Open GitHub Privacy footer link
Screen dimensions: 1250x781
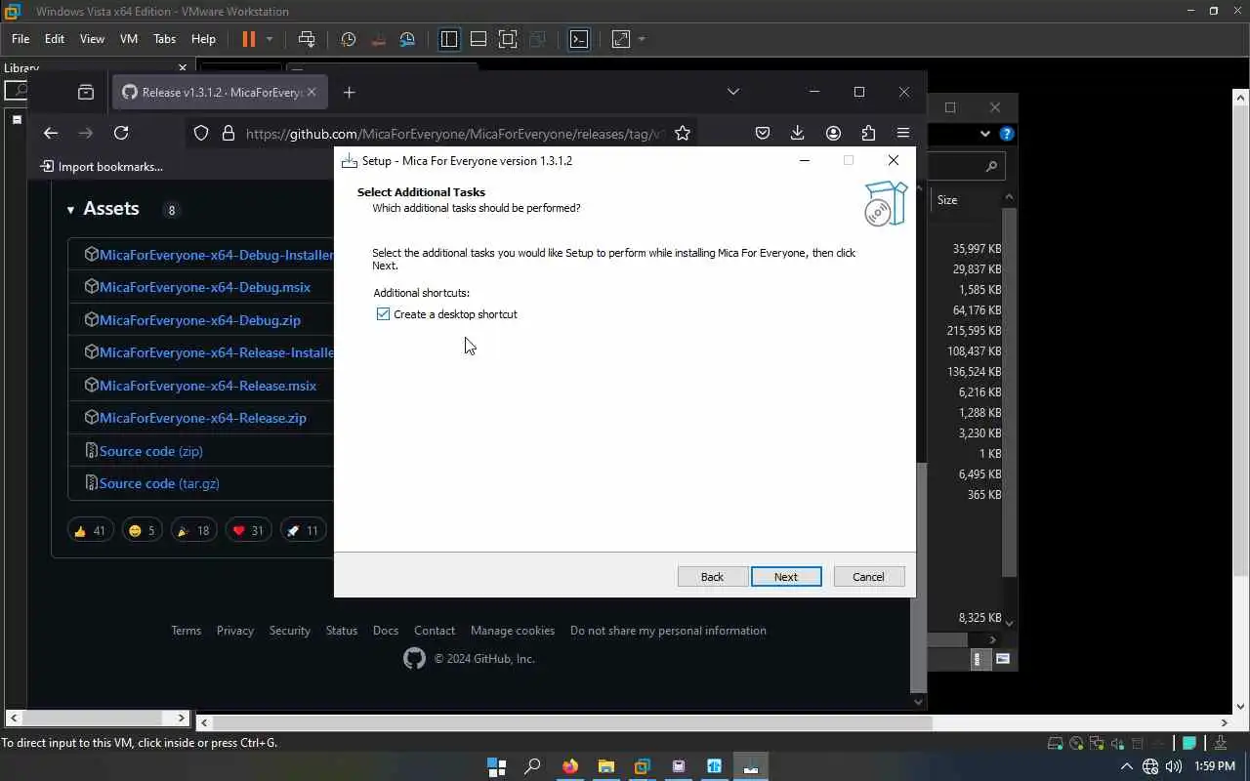[235, 631]
